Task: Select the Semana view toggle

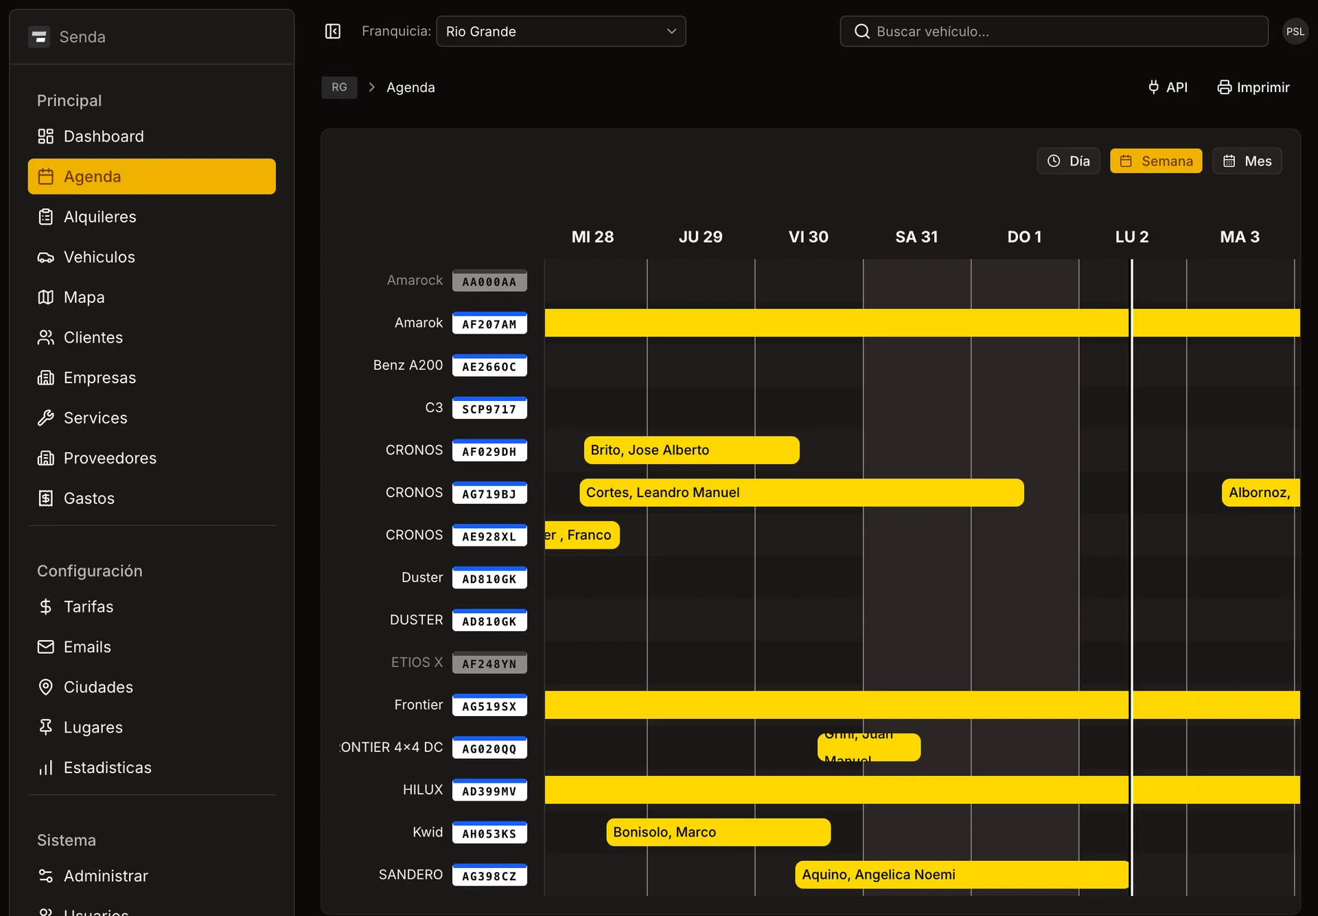Action: [1156, 161]
